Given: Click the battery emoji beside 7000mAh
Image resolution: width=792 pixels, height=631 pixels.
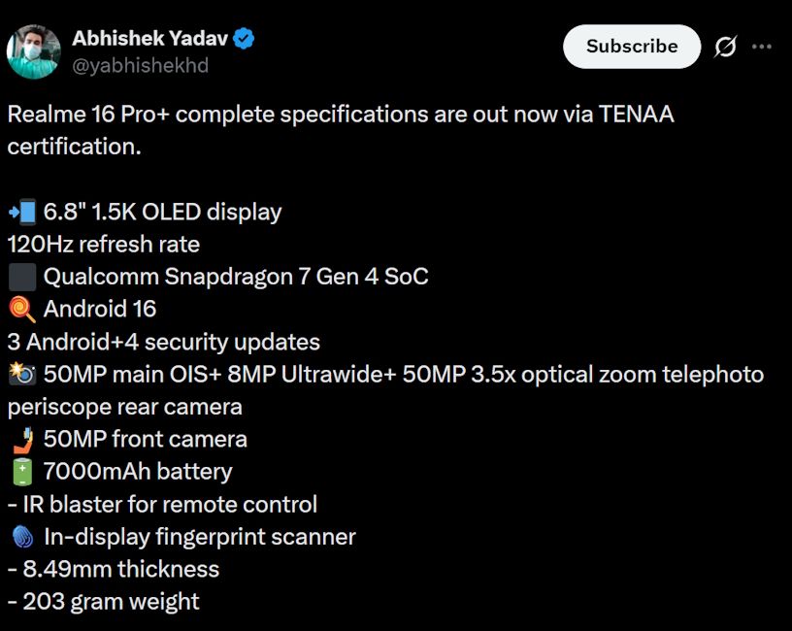Looking at the screenshot, I should point(21,471).
